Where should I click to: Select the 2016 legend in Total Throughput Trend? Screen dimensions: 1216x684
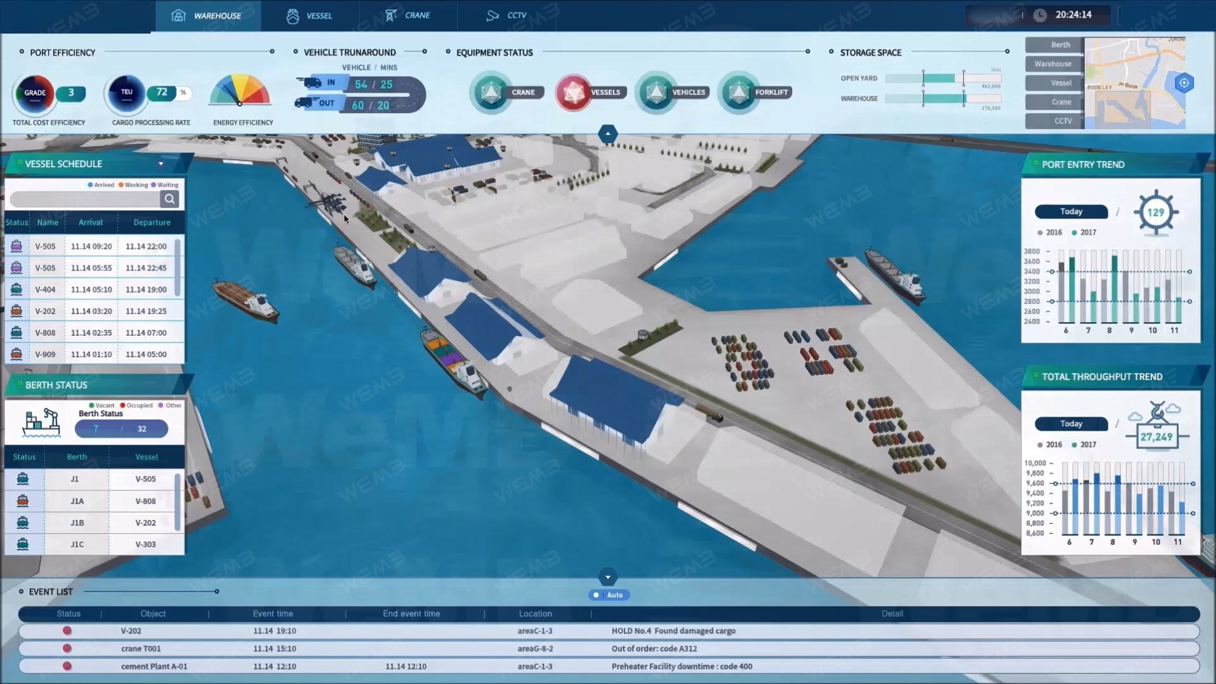[x=1049, y=445]
